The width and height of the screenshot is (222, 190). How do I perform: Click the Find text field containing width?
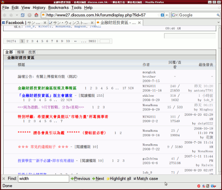(44, 178)
